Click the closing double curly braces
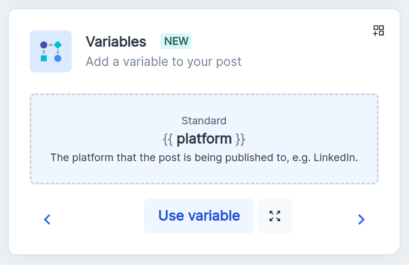Viewport: 409px width, 265px height. pos(240,139)
